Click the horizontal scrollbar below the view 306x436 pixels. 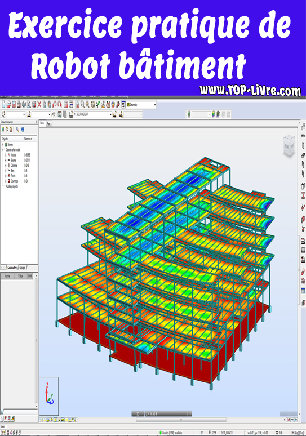coord(181,420)
